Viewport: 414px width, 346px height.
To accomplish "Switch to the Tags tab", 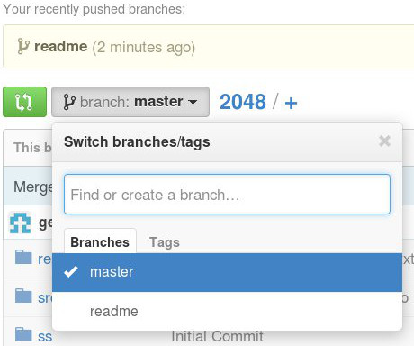I will [165, 242].
